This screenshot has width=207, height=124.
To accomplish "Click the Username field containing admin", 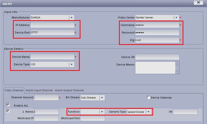I will click(x=157, y=25).
